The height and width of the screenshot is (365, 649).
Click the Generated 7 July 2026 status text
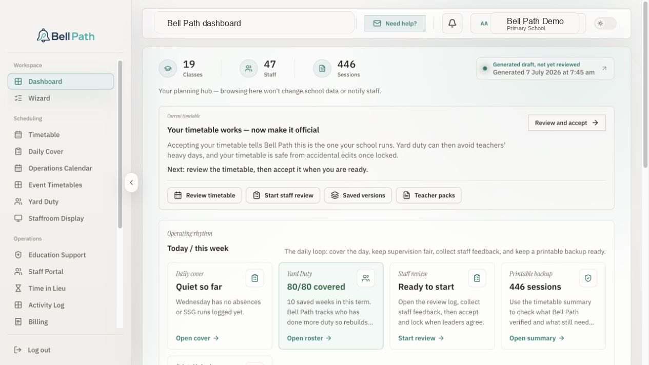tap(544, 72)
